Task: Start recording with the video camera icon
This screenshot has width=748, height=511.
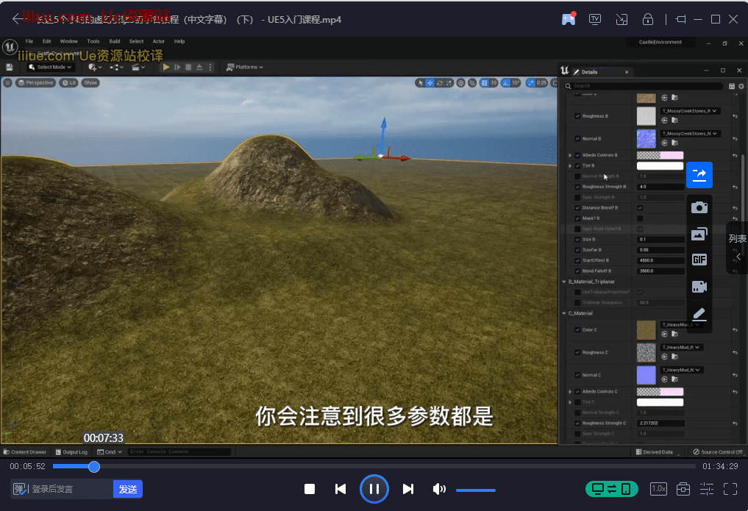Action: click(699, 287)
